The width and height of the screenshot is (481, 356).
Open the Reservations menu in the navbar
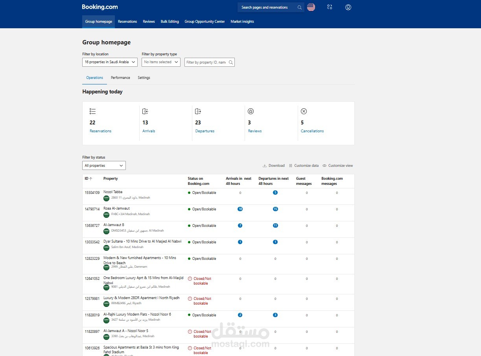pyautogui.click(x=127, y=22)
